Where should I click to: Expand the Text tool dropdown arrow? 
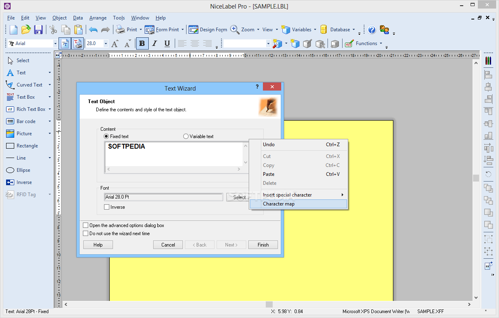pos(50,73)
